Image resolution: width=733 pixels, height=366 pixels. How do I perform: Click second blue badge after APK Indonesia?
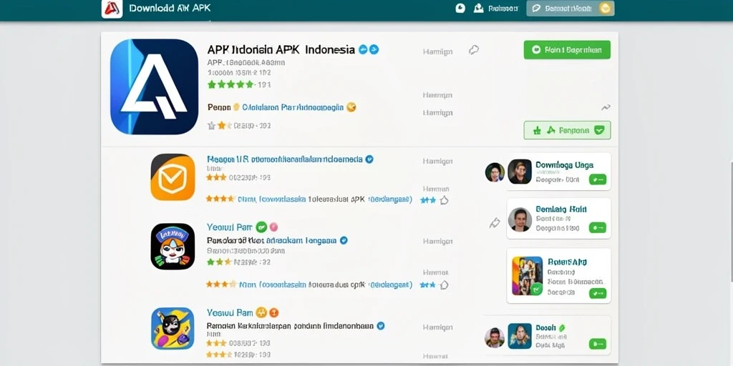pyautogui.click(x=374, y=49)
